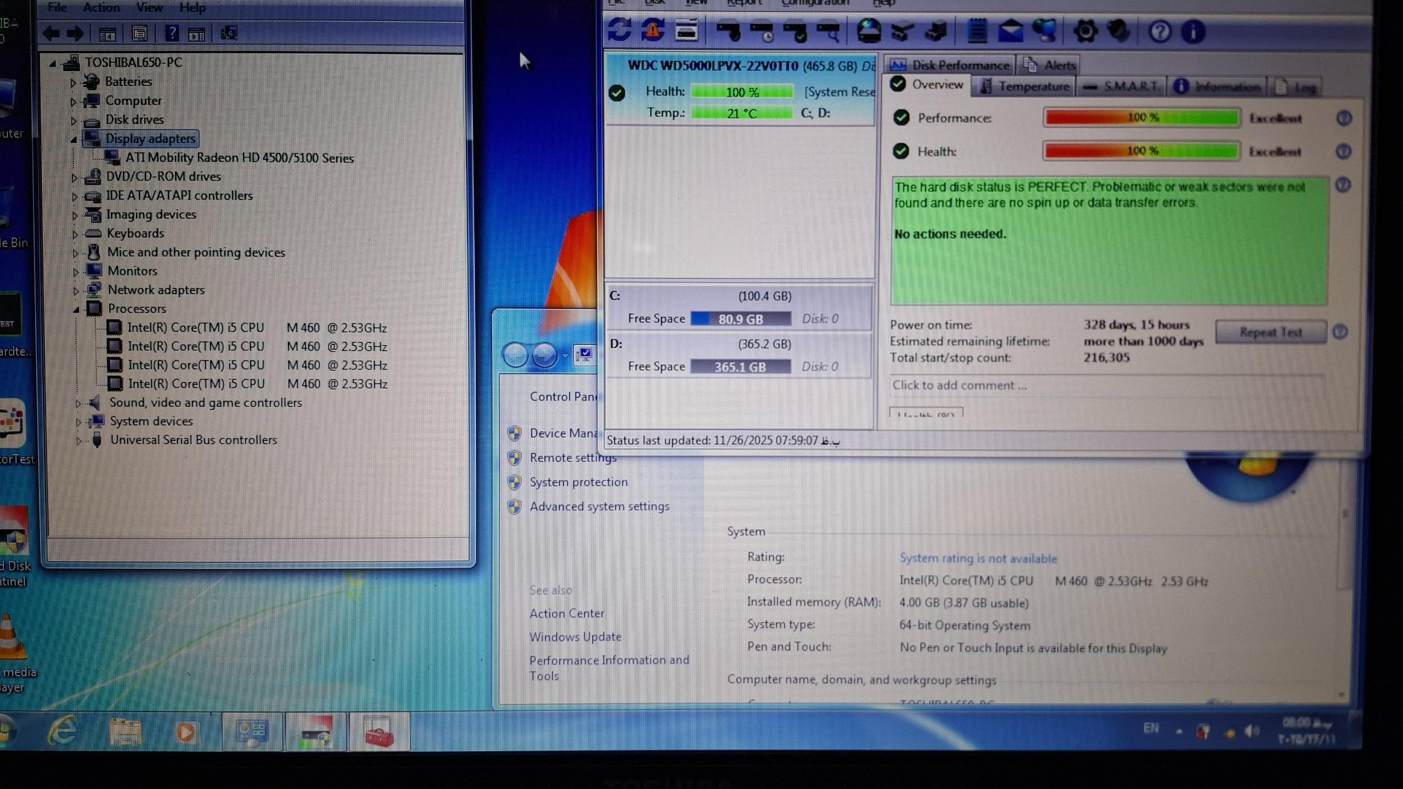Switch to the S.M.A.R.T. tab

(x=1122, y=87)
